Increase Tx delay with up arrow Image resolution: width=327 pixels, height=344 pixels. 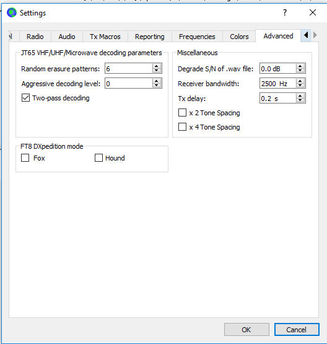click(x=300, y=96)
